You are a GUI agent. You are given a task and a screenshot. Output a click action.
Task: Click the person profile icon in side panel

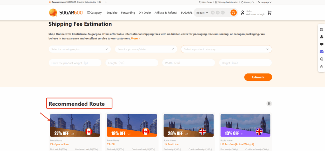(x=322, y=37)
